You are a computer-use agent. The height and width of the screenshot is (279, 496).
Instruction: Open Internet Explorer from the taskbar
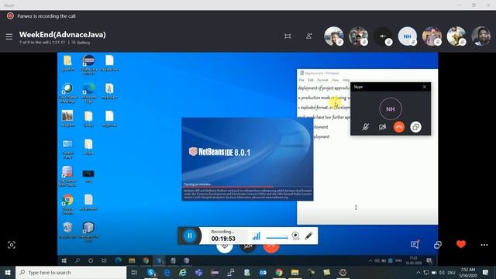click(183, 272)
